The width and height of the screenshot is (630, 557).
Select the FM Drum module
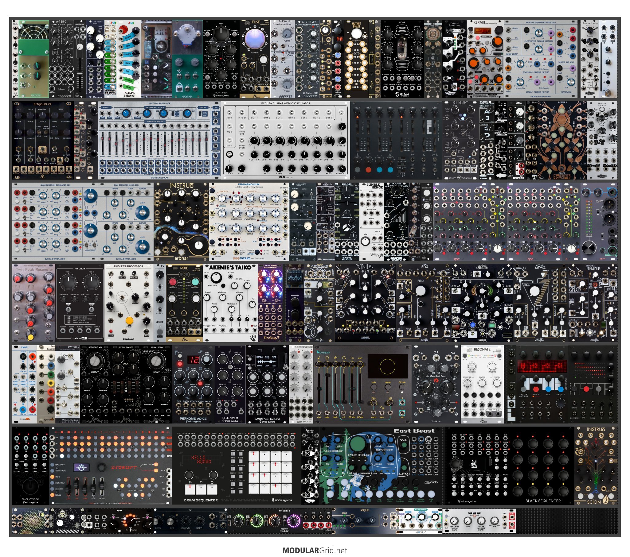pos(80,303)
